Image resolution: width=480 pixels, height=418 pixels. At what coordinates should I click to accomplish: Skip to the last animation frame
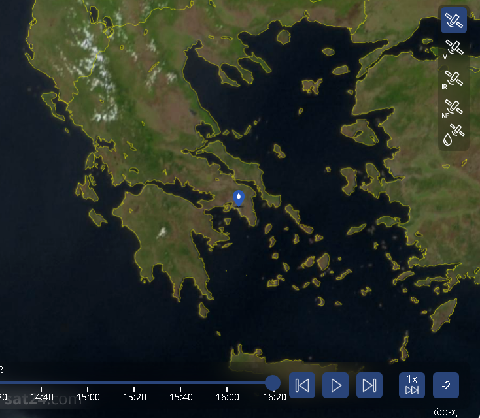click(x=369, y=385)
